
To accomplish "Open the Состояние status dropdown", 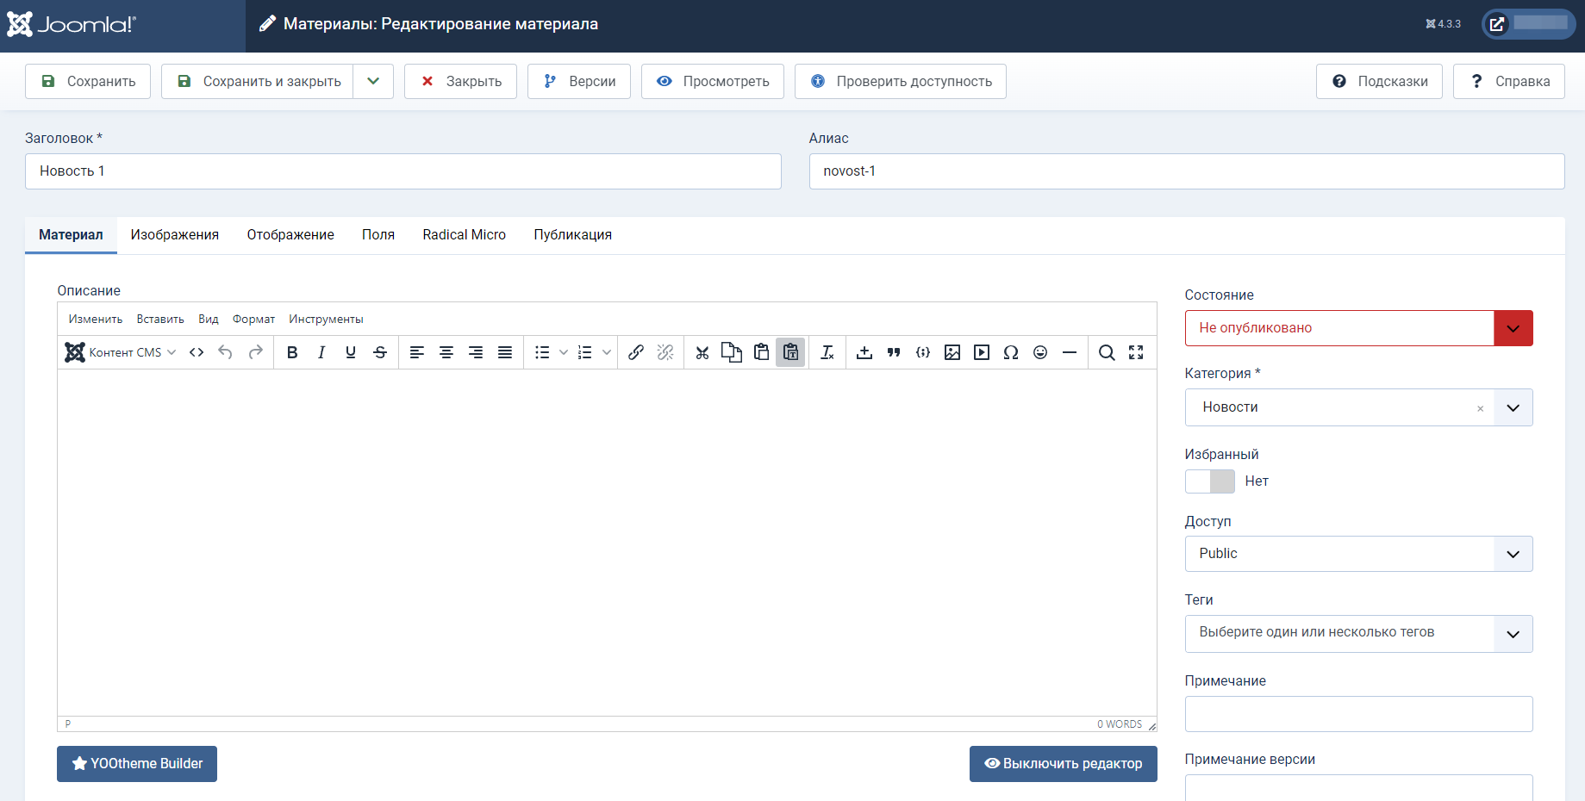I will (1358, 328).
